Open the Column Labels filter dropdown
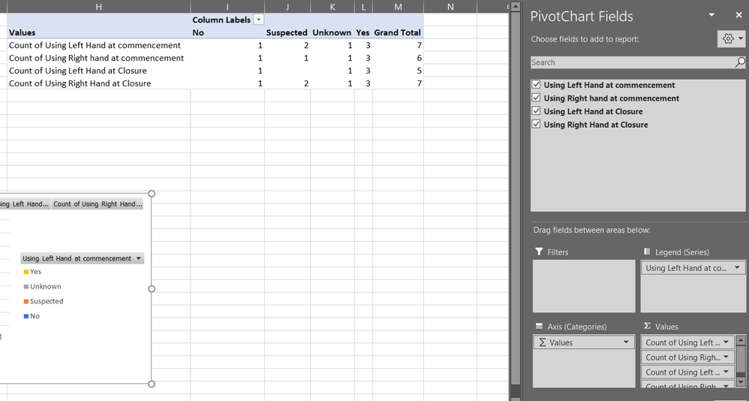The height and width of the screenshot is (401, 749). pyautogui.click(x=258, y=20)
